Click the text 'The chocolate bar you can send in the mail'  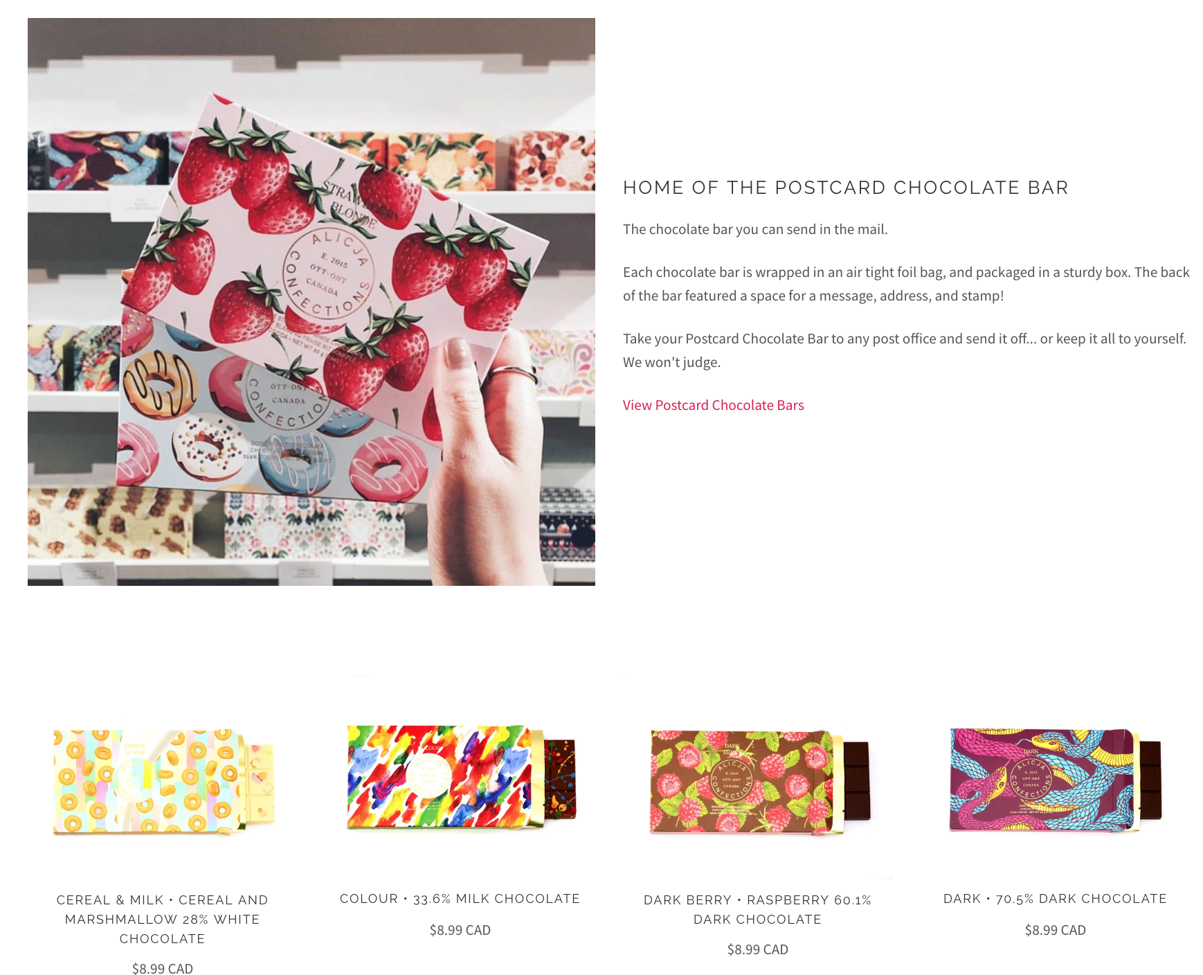click(x=755, y=229)
